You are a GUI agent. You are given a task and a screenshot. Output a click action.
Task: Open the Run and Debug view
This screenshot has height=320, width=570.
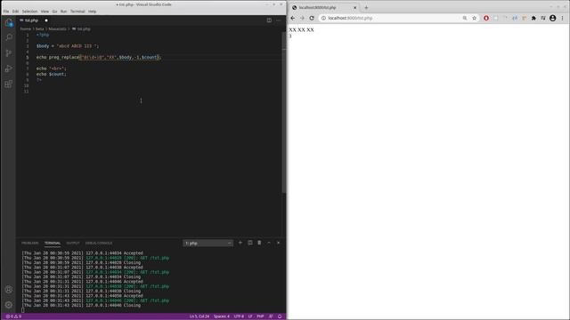coord(9,68)
